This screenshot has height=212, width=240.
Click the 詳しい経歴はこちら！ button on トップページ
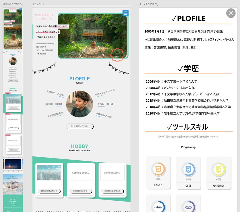[80, 126]
